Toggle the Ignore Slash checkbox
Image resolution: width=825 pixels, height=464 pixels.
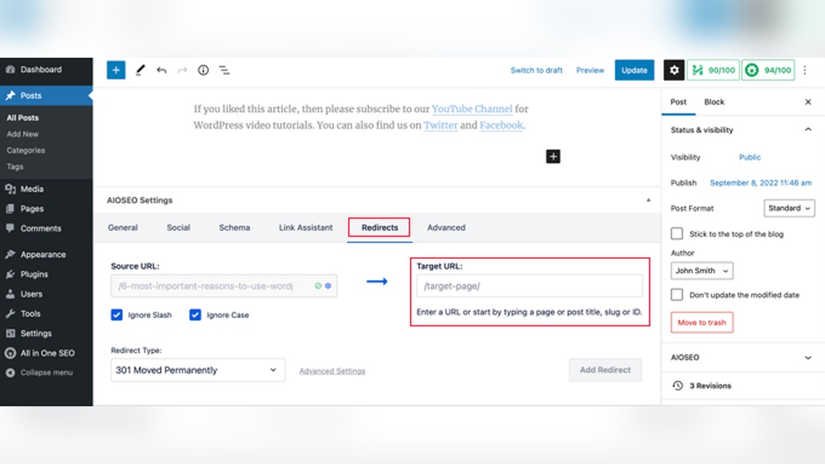tap(117, 315)
